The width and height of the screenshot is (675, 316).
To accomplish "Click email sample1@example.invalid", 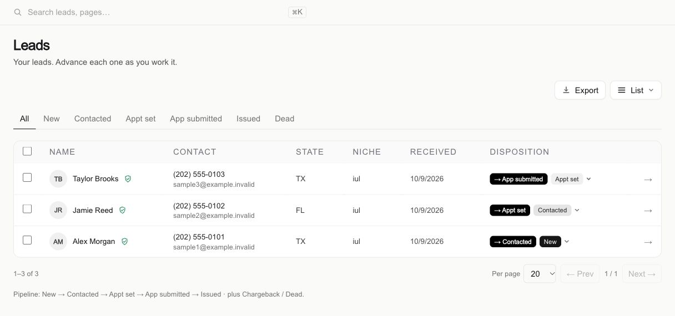I will click(x=214, y=247).
